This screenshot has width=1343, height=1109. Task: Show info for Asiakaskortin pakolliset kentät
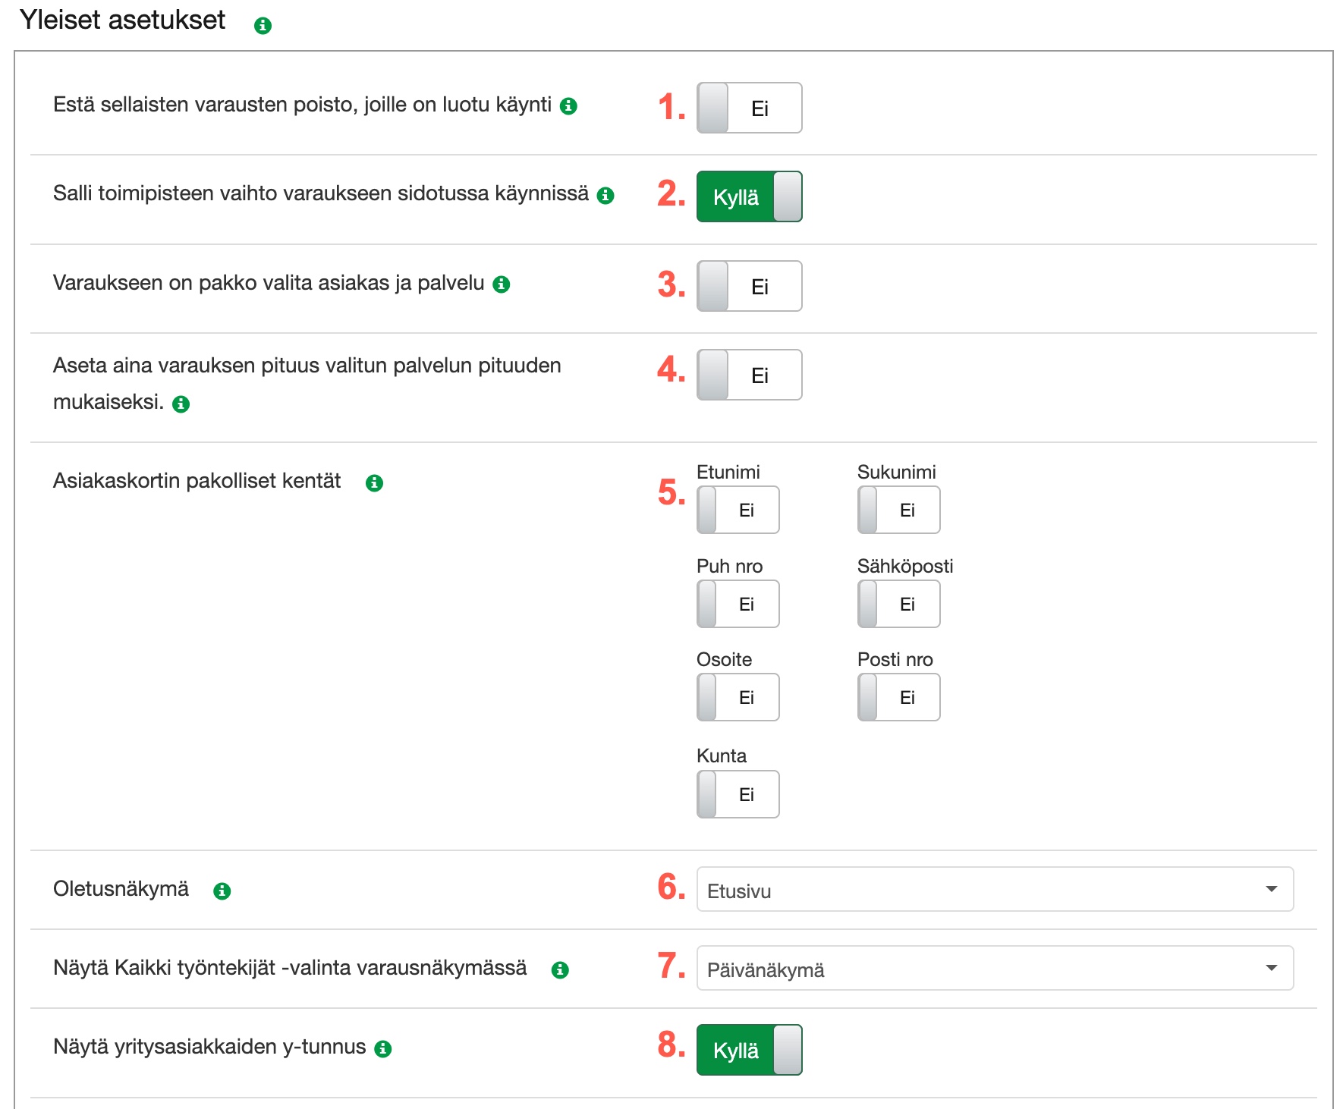pyautogui.click(x=374, y=483)
